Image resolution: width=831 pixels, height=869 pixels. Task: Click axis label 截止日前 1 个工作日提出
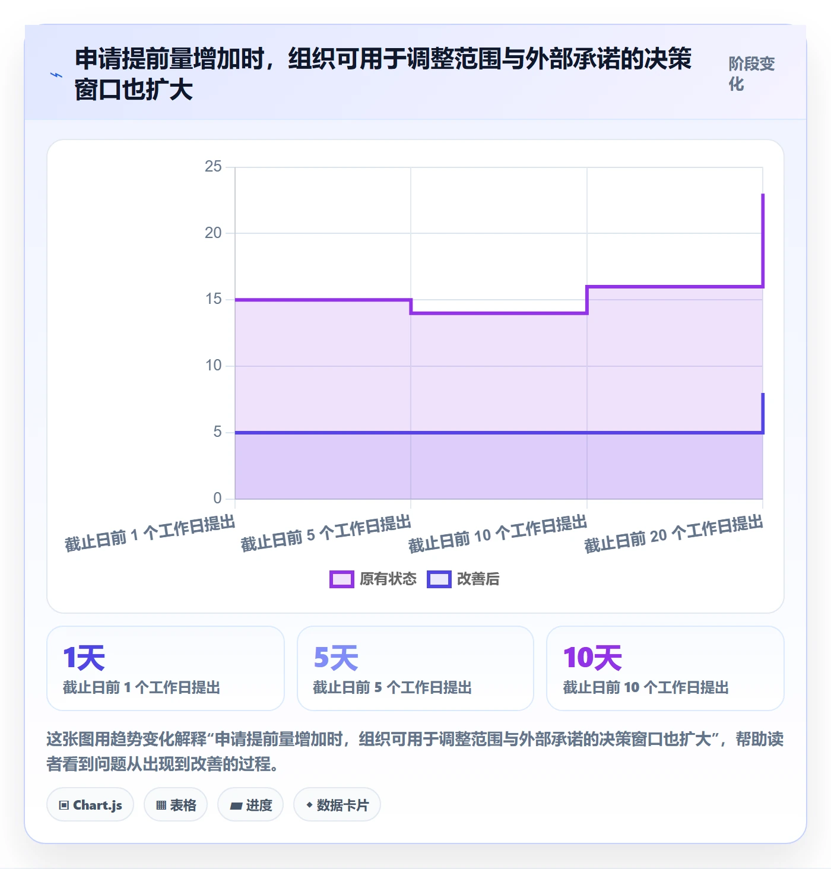tap(150, 533)
